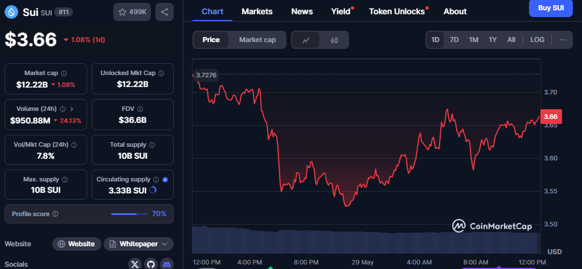
Task: Select 1Y time range
Action: click(x=493, y=40)
